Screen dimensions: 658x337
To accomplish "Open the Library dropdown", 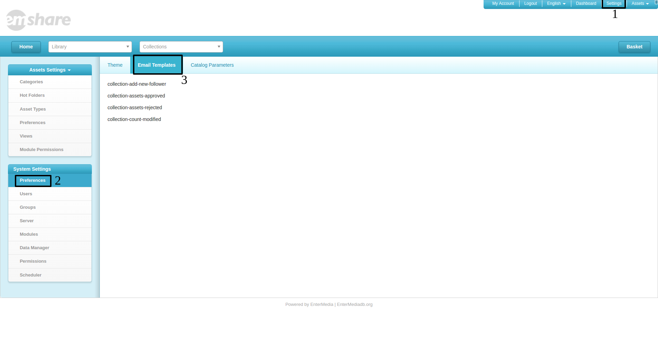I will point(90,47).
